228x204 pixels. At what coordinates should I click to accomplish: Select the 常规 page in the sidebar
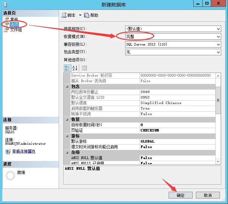pos(14,19)
